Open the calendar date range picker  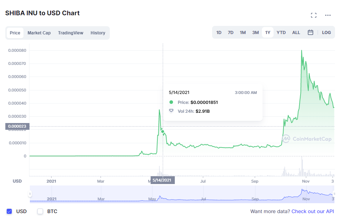(x=311, y=33)
